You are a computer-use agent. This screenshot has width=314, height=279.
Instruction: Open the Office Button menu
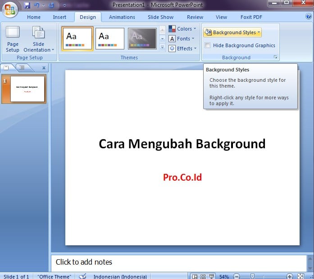(10, 9)
